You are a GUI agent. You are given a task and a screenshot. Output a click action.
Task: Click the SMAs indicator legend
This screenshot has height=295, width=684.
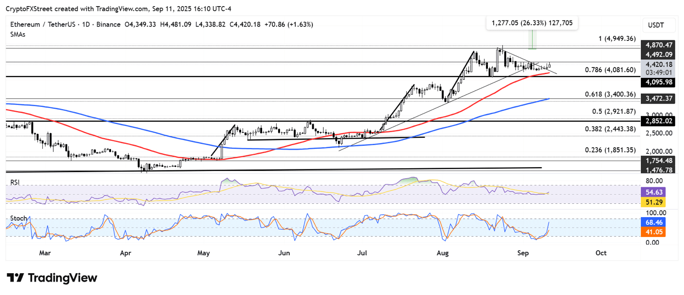pyautogui.click(x=18, y=34)
